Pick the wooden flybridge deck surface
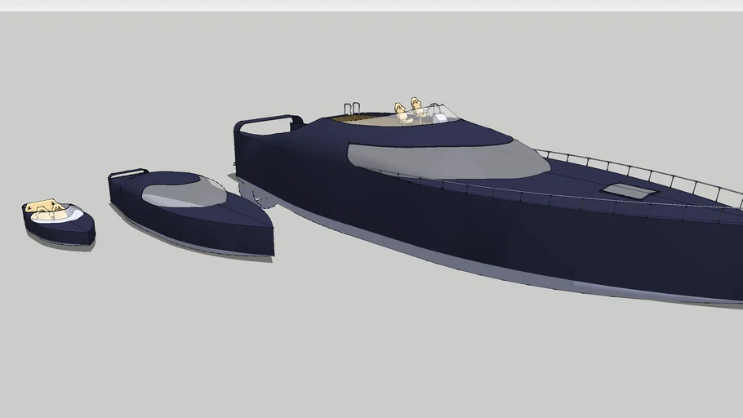This screenshot has height=418, width=743. [x=363, y=121]
